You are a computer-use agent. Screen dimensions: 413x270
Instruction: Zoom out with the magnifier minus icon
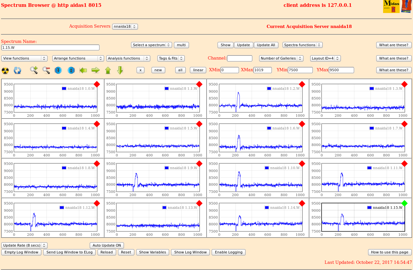[x=46, y=70]
